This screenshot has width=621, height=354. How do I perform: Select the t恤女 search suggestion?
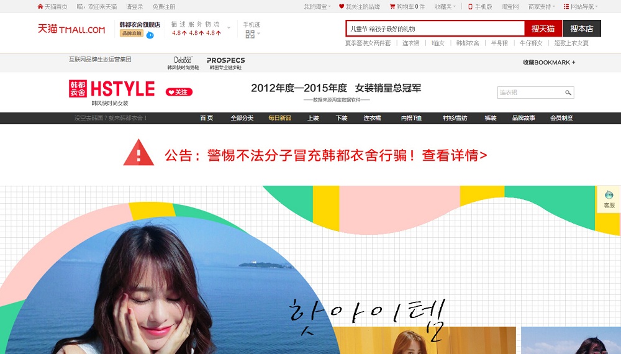tap(438, 43)
